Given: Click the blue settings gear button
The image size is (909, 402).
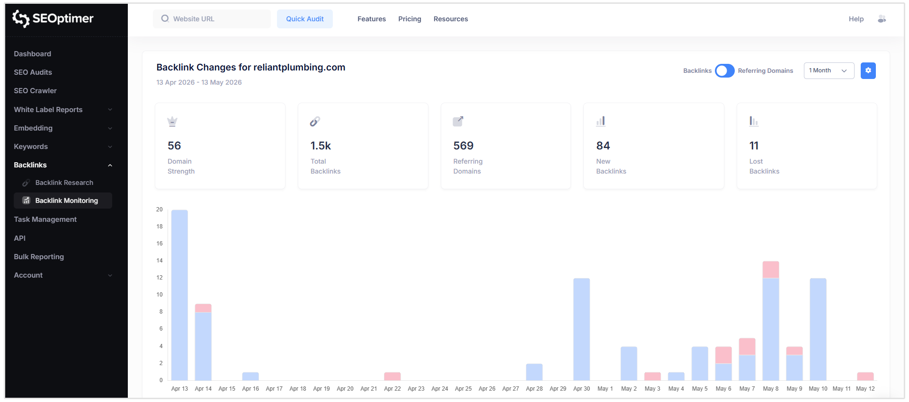Looking at the screenshot, I should pyautogui.click(x=868, y=70).
